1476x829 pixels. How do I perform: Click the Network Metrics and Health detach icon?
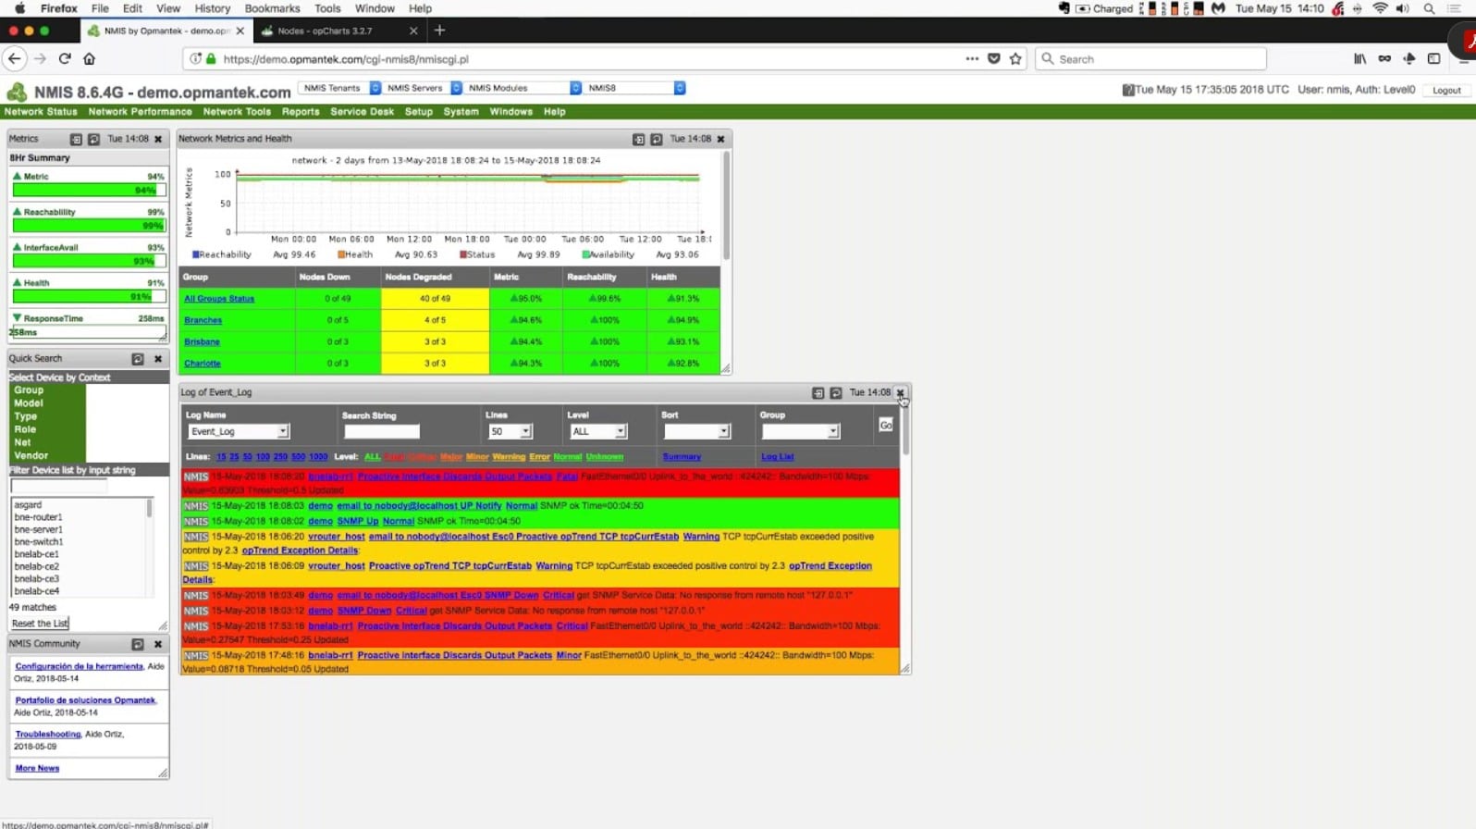[x=638, y=139]
